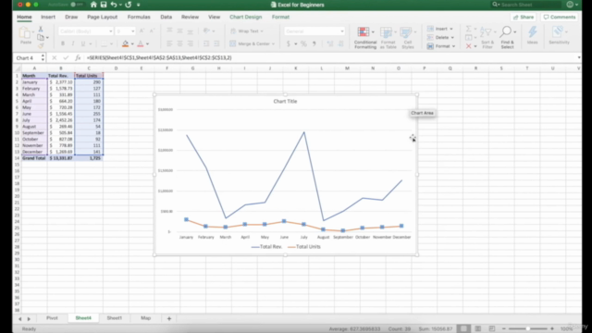Open the Format ribbon tab
Image resolution: width=592 pixels, height=333 pixels.
coord(280,17)
